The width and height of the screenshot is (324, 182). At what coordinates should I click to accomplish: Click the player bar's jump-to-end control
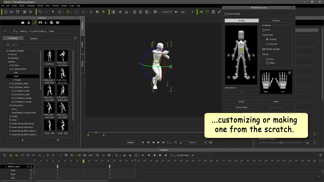pyautogui.click(x=163, y=142)
